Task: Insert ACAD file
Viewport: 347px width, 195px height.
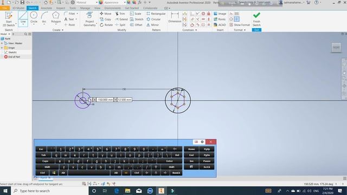Action: [x=220, y=25]
